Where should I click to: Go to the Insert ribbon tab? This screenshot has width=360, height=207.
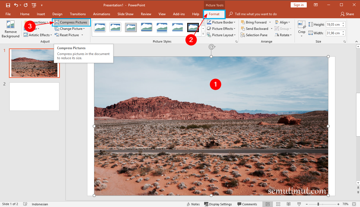[x=41, y=14]
